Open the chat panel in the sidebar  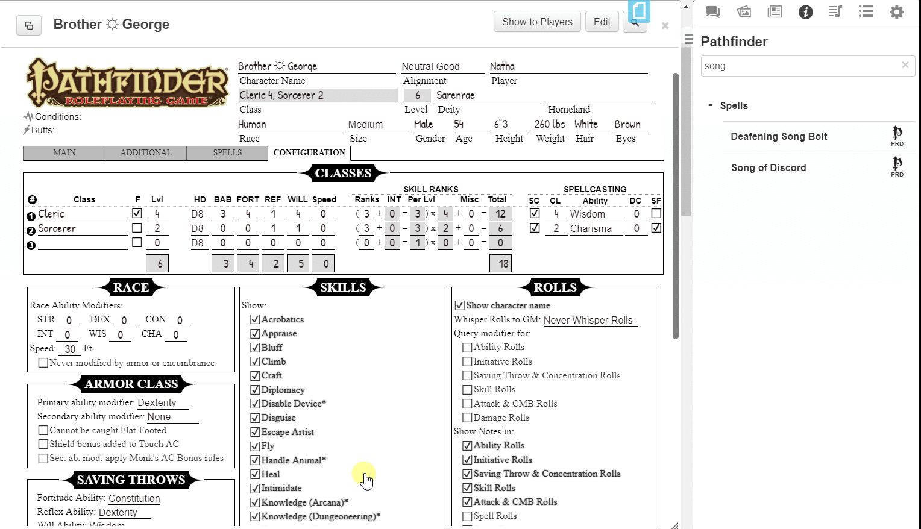(x=712, y=11)
